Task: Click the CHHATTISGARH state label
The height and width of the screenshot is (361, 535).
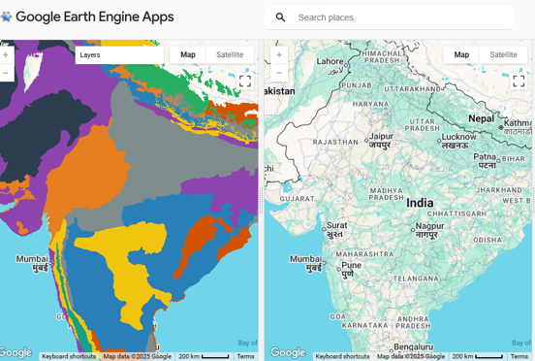Action: coord(456,213)
